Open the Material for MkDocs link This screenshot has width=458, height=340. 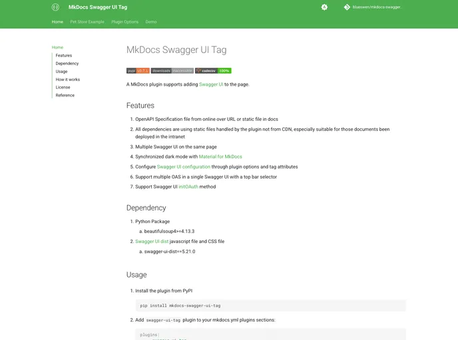220,157
